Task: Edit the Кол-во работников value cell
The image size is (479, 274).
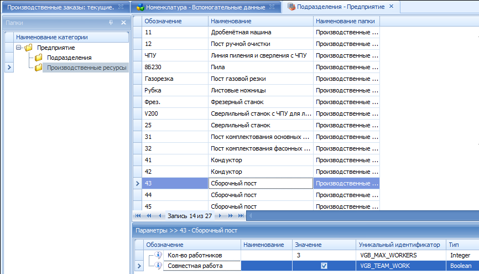Action: point(324,255)
